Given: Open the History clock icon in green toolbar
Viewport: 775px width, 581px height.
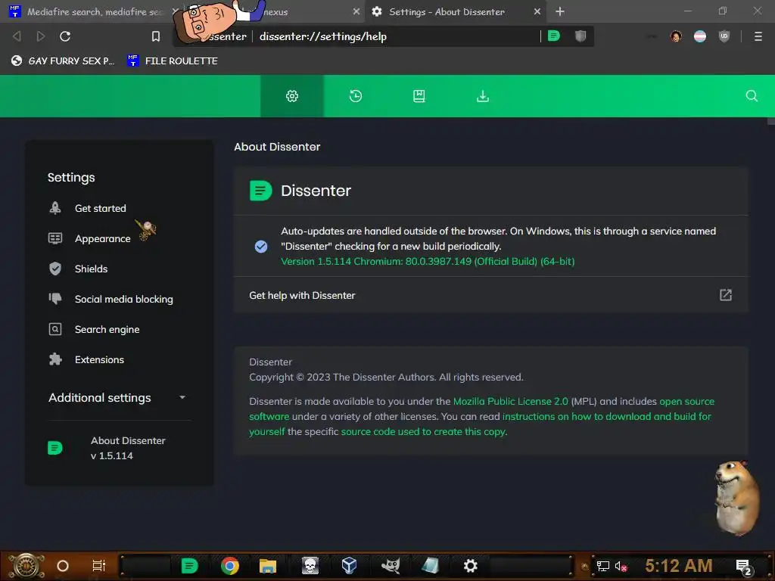Looking at the screenshot, I should coord(356,96).
